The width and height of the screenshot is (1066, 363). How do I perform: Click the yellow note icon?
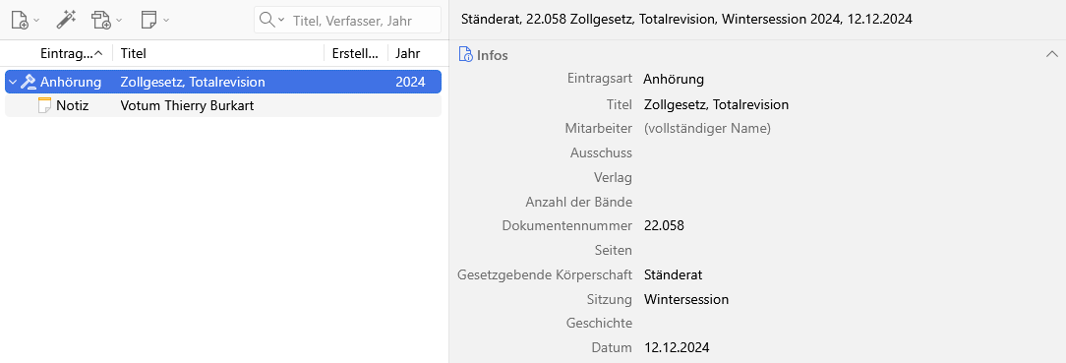click(x=45, y=105)
